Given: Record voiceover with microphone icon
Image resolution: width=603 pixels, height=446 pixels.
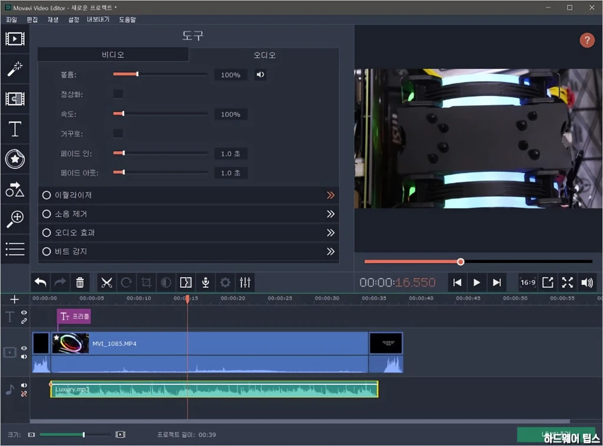Looking at the screenshot, I should [206, 283].
